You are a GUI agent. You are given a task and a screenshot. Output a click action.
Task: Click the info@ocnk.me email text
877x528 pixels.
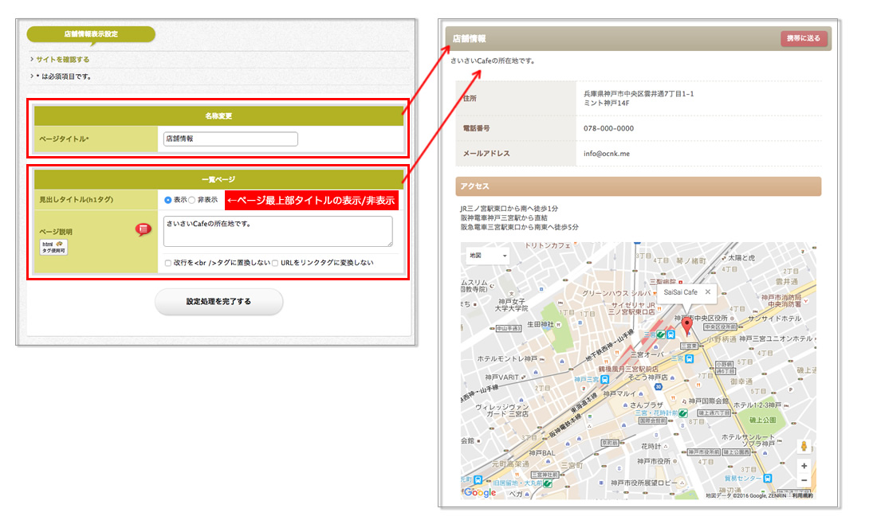[x=606, y=154]
